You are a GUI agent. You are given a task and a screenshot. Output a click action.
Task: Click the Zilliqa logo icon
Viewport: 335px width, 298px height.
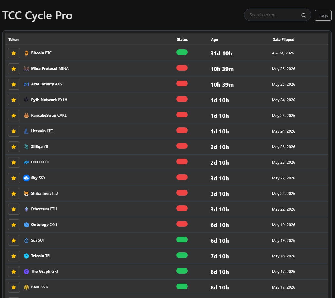click(26, 146)
